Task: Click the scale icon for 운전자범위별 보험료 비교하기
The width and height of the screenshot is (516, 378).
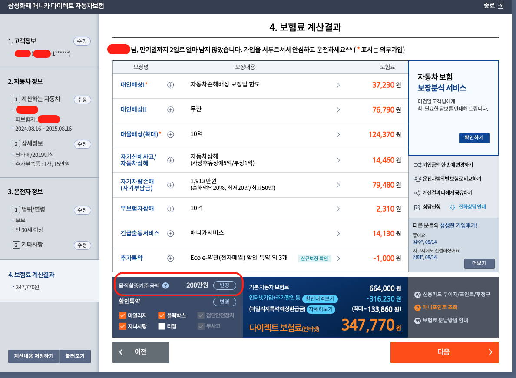Action: pos(417,179)
